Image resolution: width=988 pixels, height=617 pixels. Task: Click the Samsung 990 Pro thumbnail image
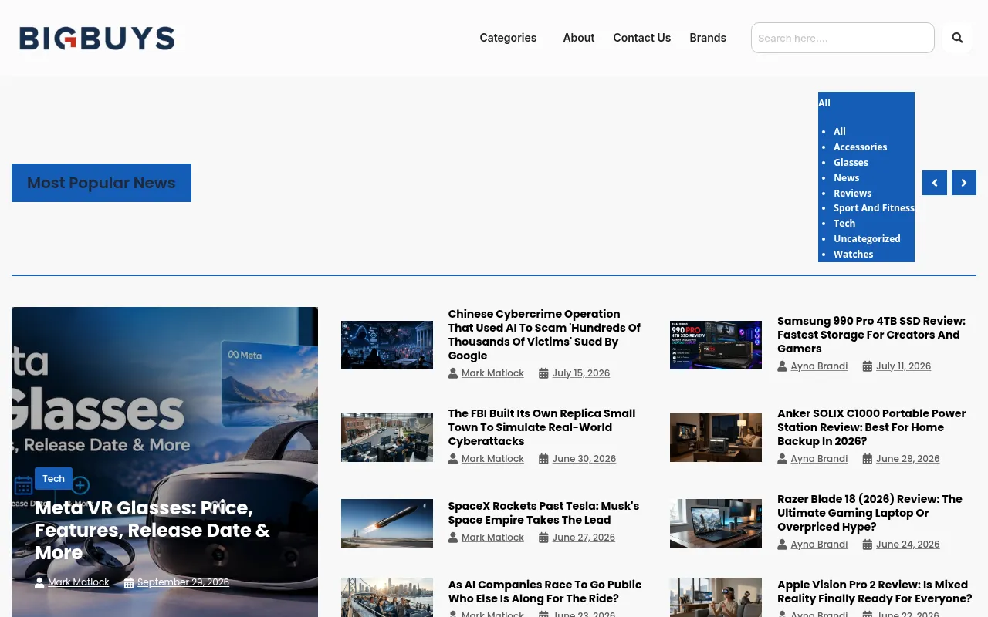[x=716, y=345]
